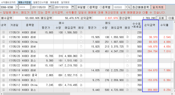This screenshot has width=175, height=95.
Task: Click the 다음 next button
Action: coord(171,18)
